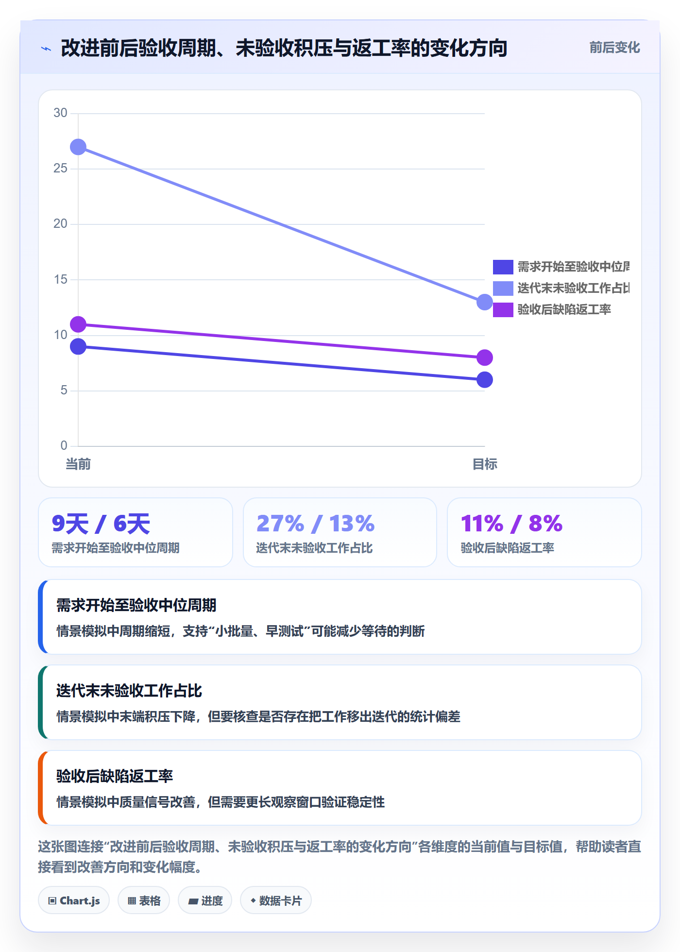Toggle the 验收后缺陷返工率 legend swatch
The height and width of the screenshot is (952, 680).
click(x=503, y=310)
